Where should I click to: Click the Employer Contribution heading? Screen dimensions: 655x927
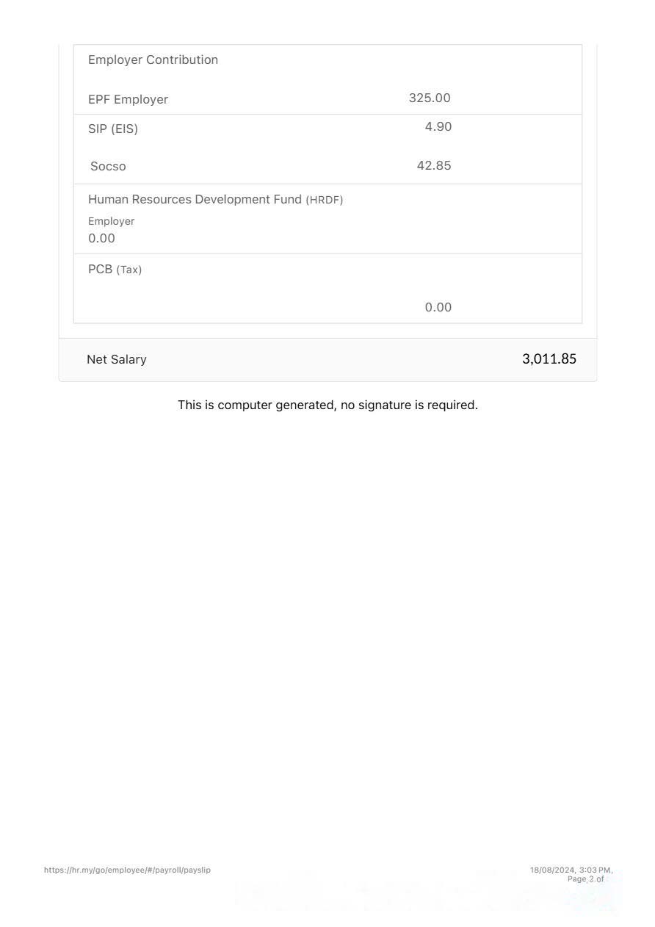(153, 60)
